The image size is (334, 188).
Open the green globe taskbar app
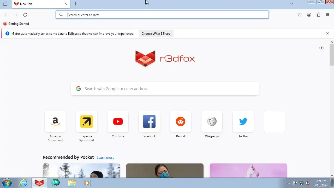click(55, 183)
